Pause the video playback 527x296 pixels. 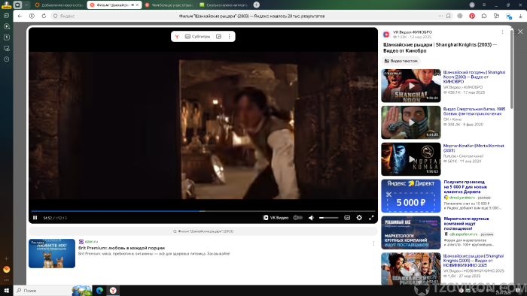(35, 218)
